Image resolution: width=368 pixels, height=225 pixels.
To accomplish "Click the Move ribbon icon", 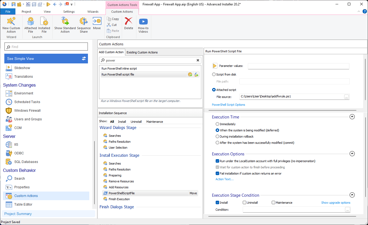I will (97, 23).
